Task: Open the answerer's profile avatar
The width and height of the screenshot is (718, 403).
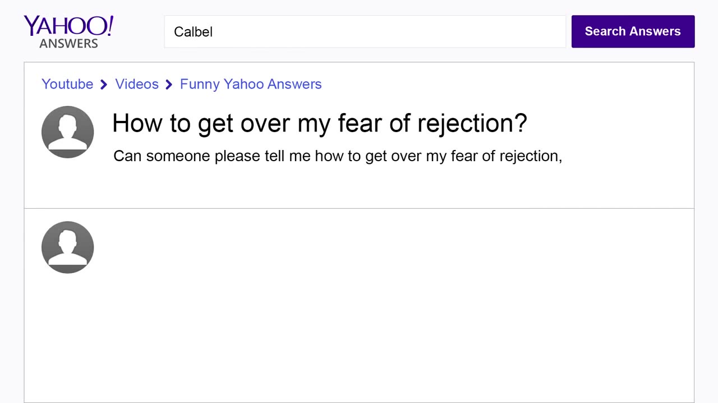Action: 67,247
